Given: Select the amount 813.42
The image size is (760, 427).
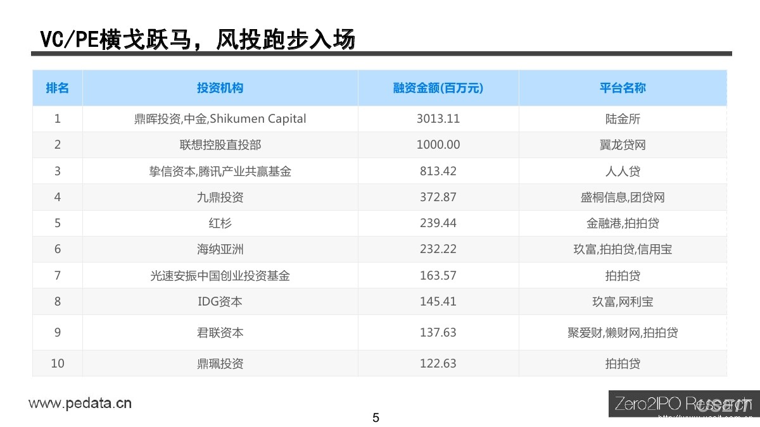Looking at the screenshot, I should click(438, 171).
